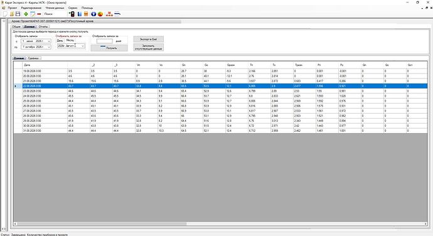Click the number of days input field
The image size is (433, 236).
[x=104, y=41]
